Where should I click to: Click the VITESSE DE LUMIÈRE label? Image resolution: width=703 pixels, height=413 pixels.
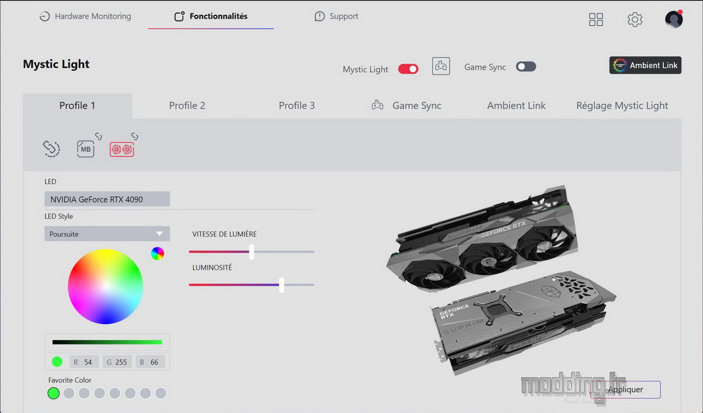[225, 234]
